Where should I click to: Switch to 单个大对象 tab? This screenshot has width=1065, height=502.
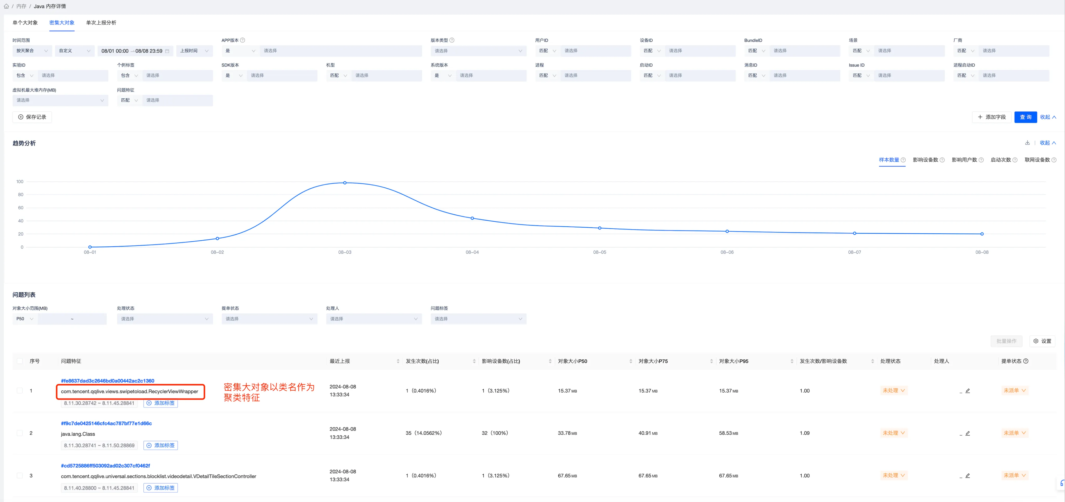tap(25, 23)
